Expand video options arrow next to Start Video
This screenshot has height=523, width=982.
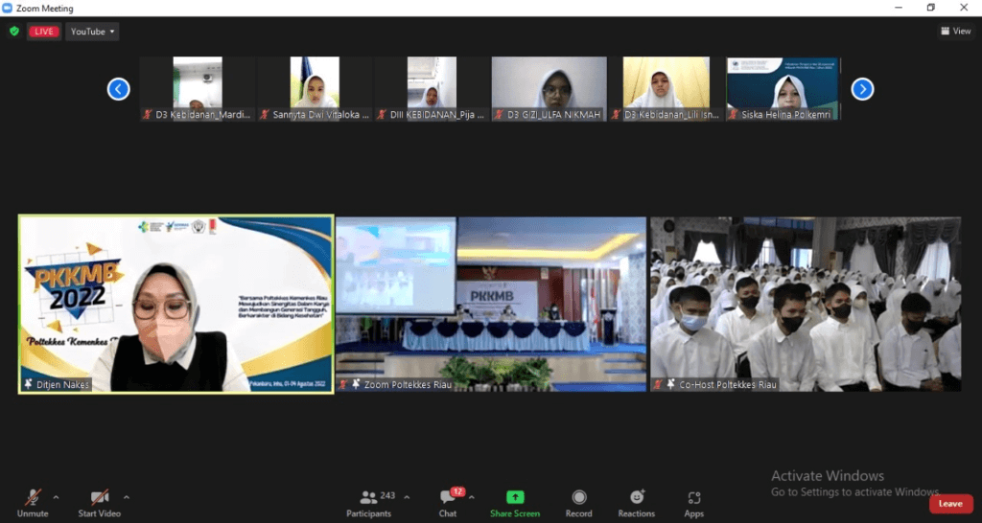[127, 498]
